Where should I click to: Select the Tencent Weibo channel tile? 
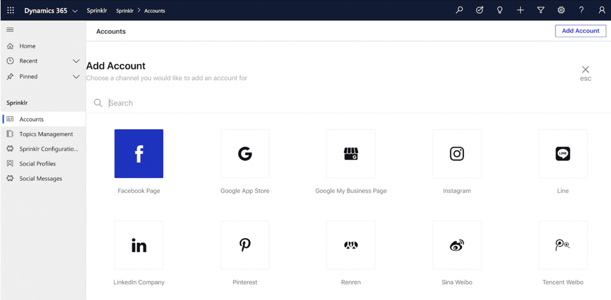(x=563, y=245)
